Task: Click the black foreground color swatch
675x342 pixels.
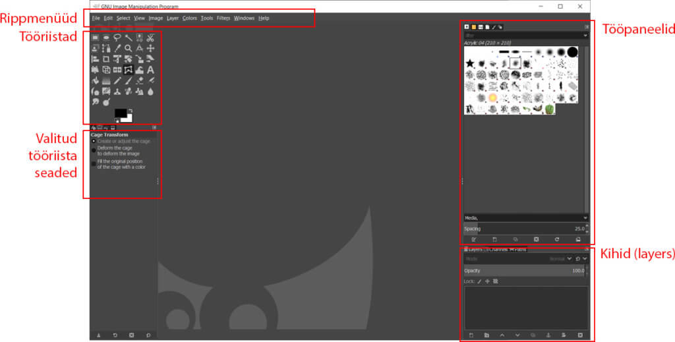Action: pos(120,113)
